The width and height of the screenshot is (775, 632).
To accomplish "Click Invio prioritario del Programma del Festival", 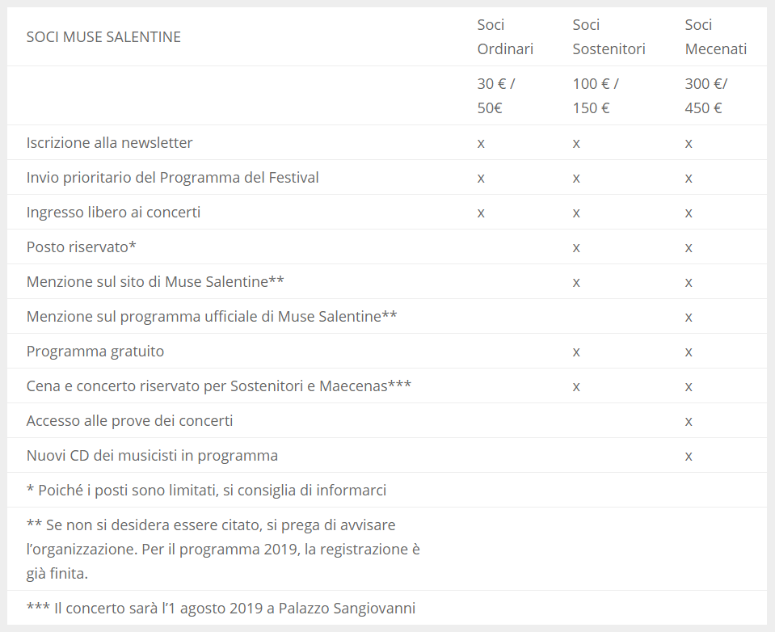I will (172, 178).
